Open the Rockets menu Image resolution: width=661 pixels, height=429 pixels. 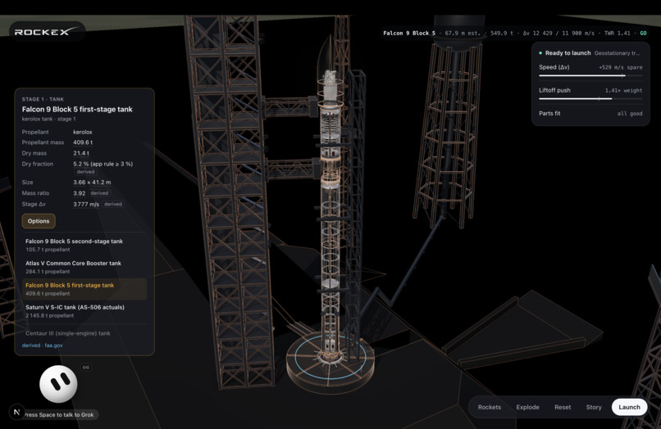point(490,407)
